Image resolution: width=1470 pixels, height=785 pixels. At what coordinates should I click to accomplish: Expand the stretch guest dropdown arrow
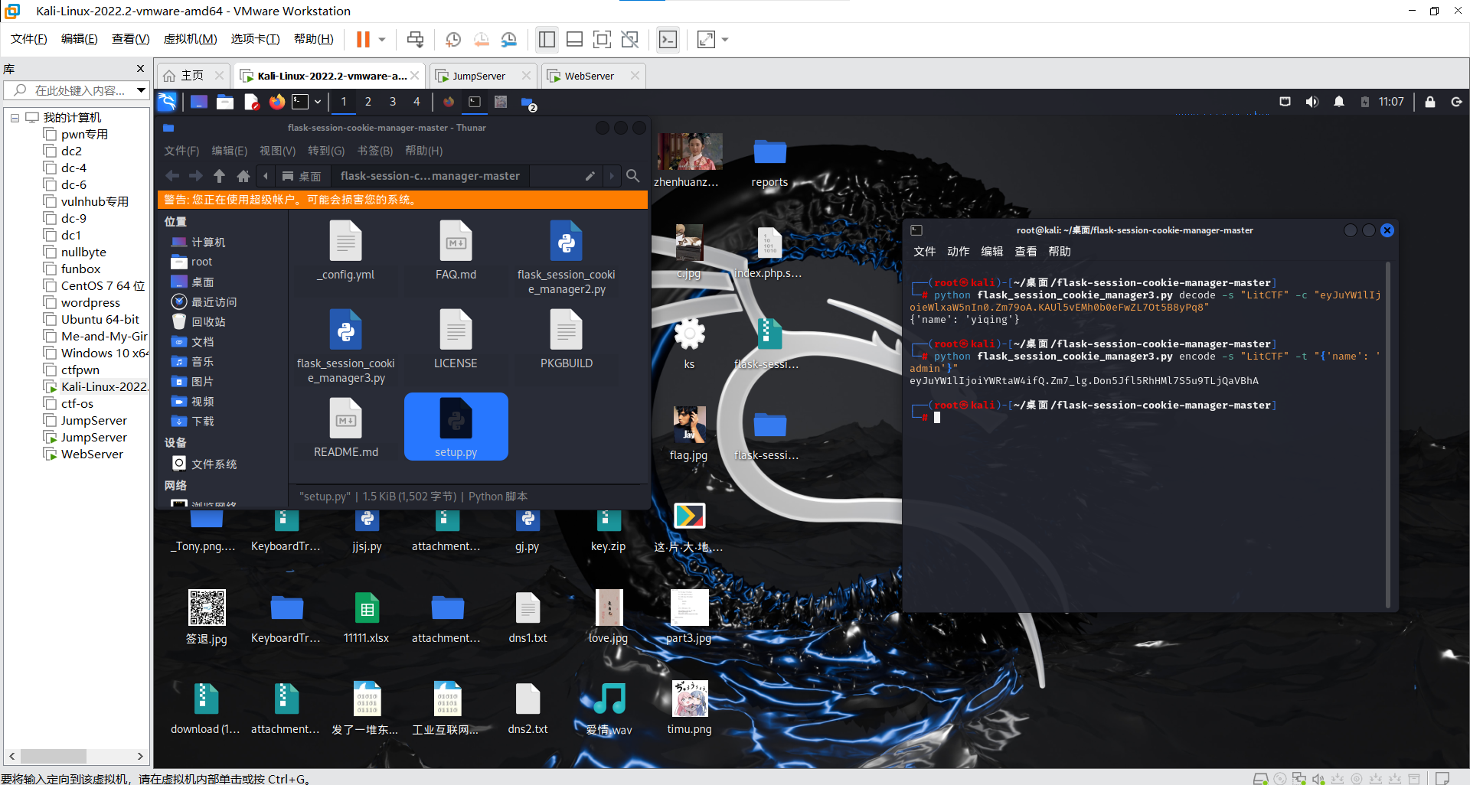[x=725, y=39]
